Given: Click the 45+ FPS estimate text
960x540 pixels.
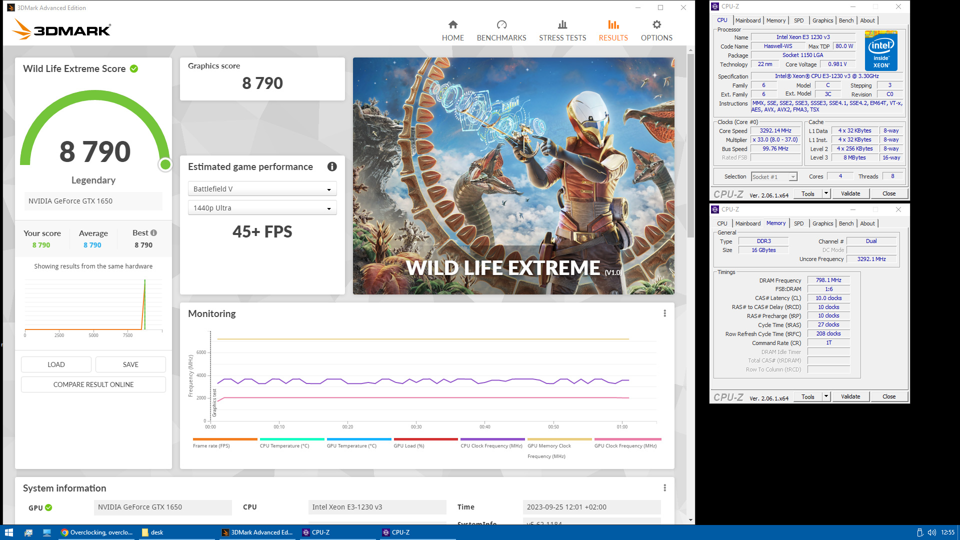Looking at the screenshot, I should 262,232.
